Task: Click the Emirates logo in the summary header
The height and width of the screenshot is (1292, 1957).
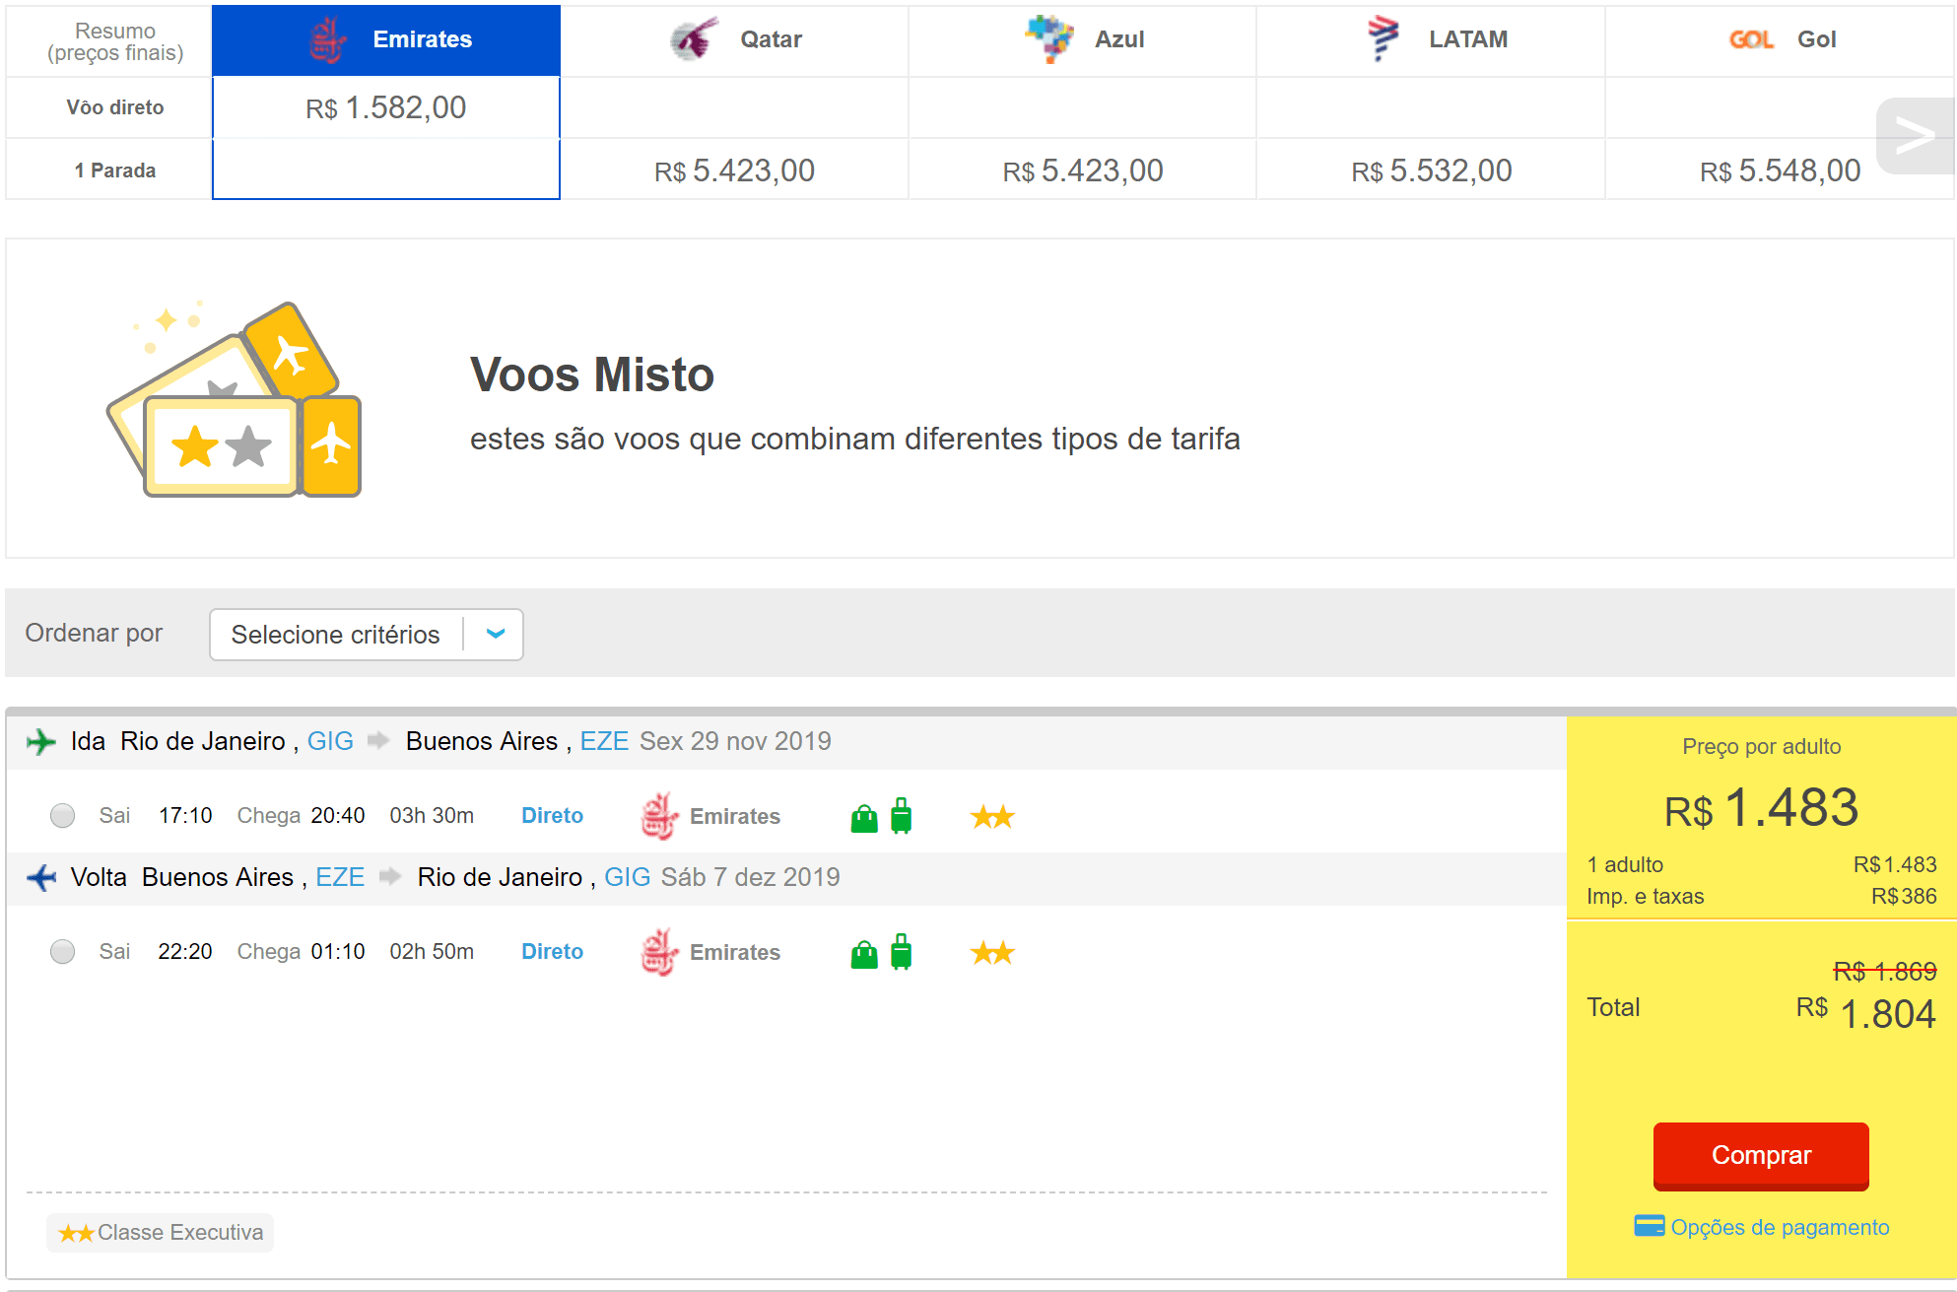Action: 327,40
